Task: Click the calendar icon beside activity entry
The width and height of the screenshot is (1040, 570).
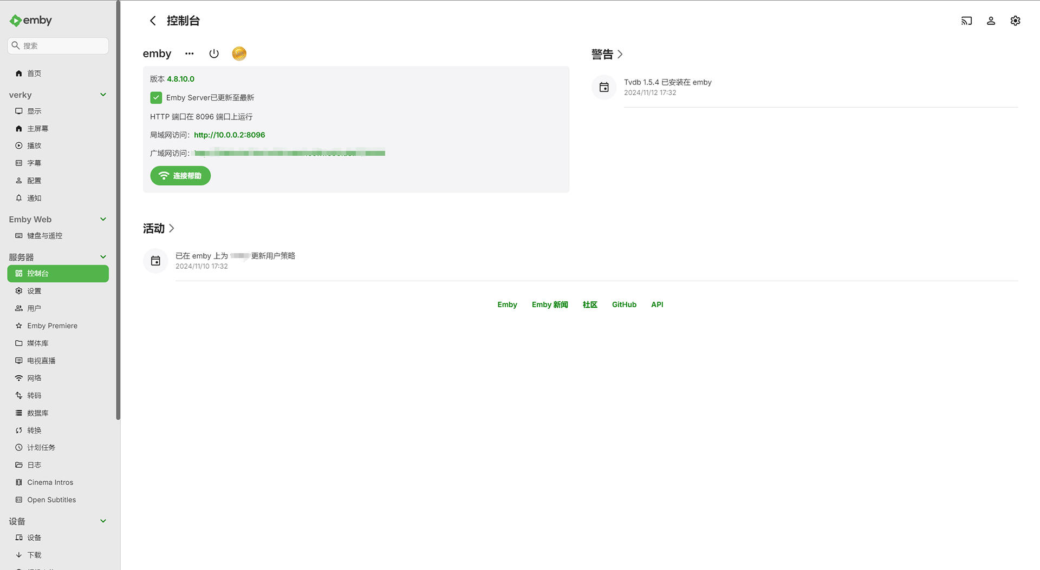Action: pos(155,261)
